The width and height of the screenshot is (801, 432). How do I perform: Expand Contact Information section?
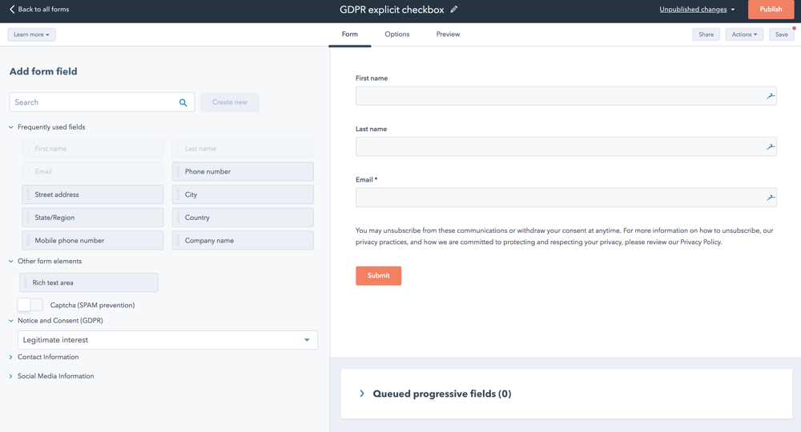tap(48, 358)
